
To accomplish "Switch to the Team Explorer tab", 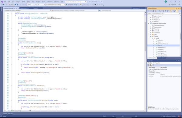I will tap(161, 58).
